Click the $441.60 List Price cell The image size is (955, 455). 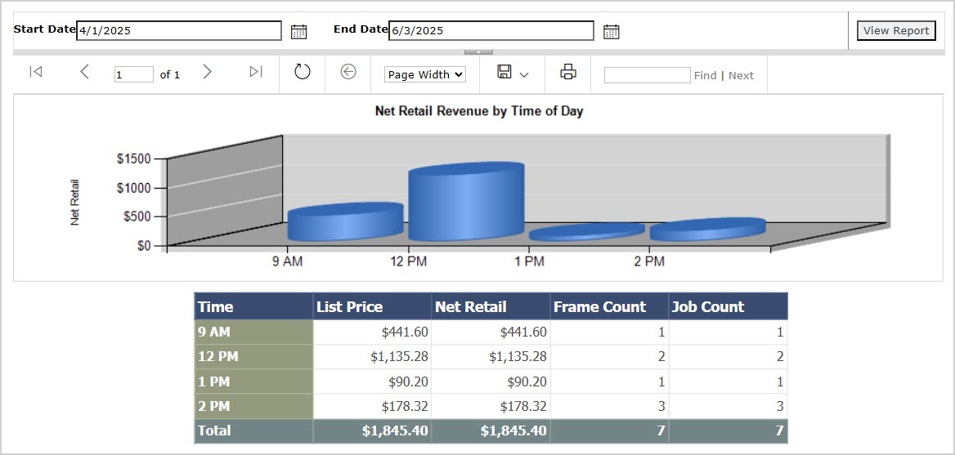(x=372, y=332)
